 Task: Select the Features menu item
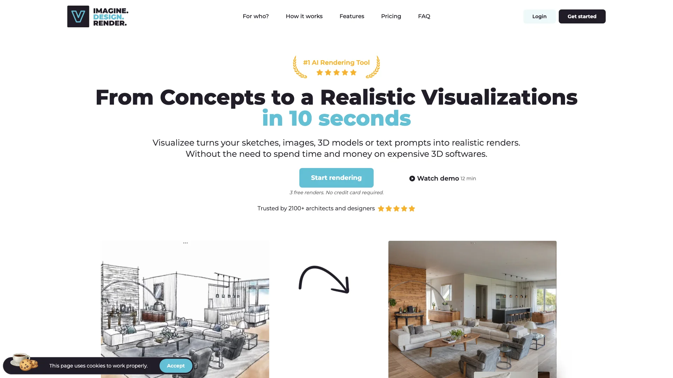click(352, 16)
